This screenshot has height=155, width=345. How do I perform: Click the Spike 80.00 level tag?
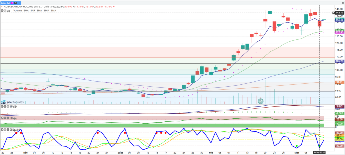coord(340,133)
